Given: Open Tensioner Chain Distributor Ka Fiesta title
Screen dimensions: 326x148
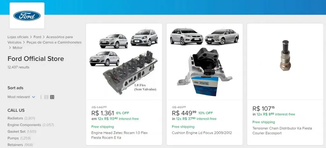Looking at the screenshot, I should [x=282, y=131].
